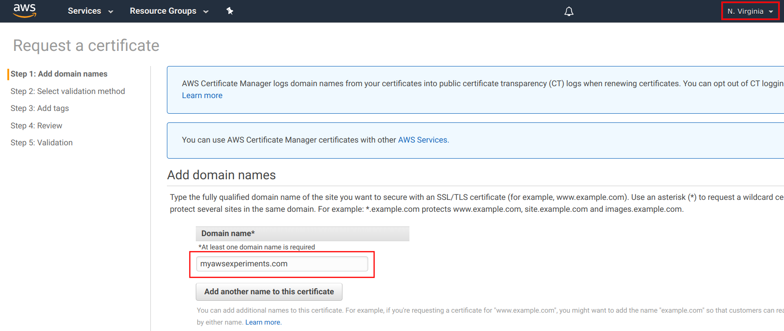
Task: Expand the N. Virginia region selector
Action: pos(745,11)
